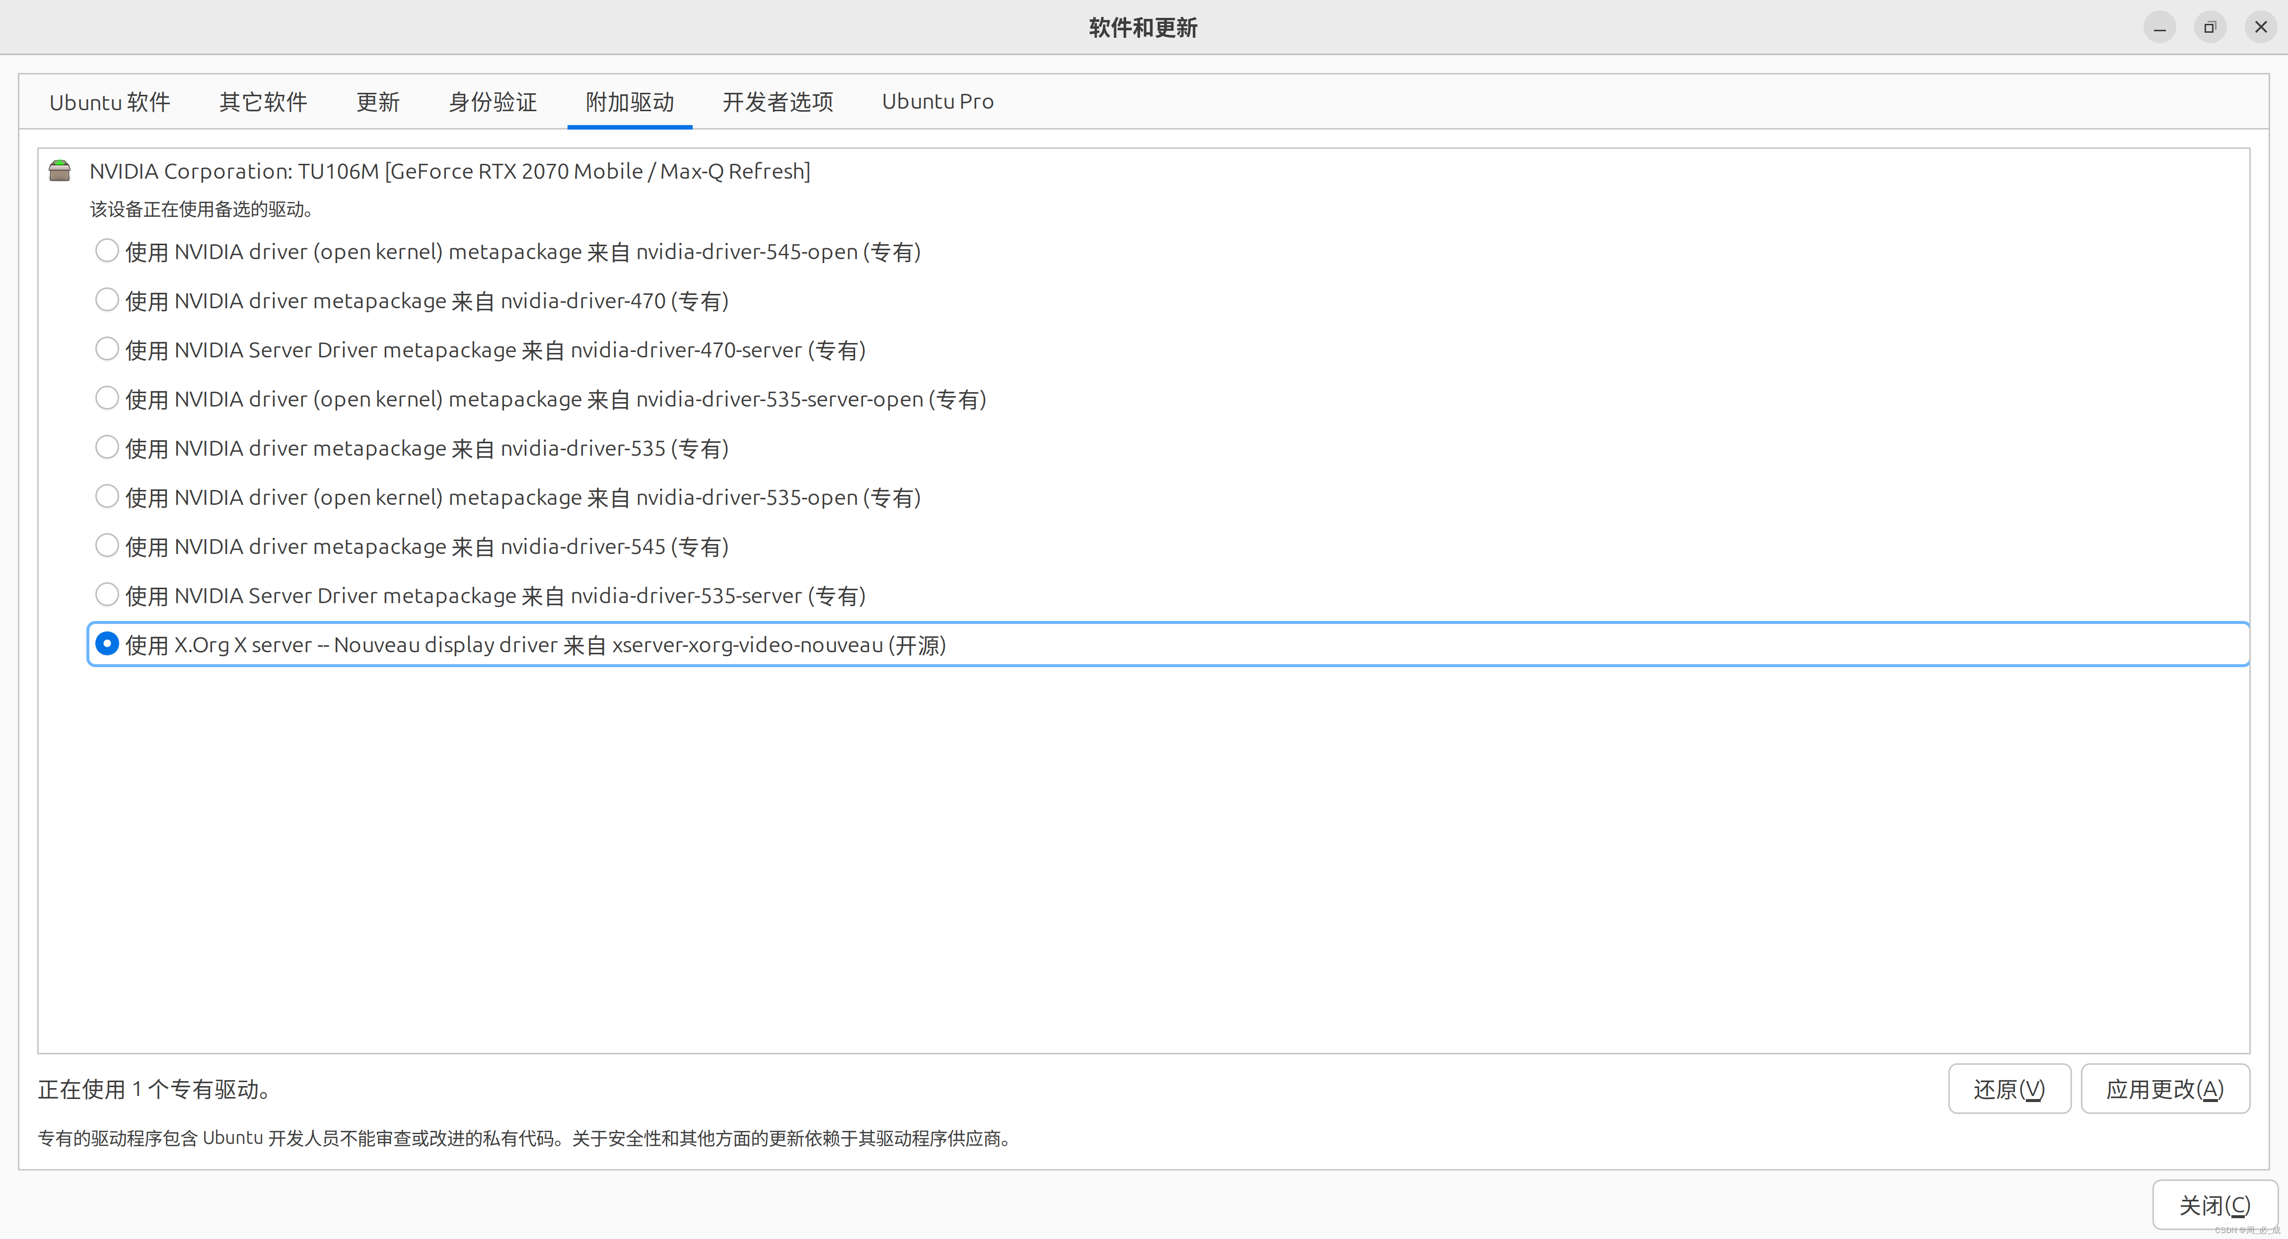The height and width of the screenshot is (1239, 2288).
Task: Select the nvidia-driver-545 proprietary driver
Action: tap(107, 546)
